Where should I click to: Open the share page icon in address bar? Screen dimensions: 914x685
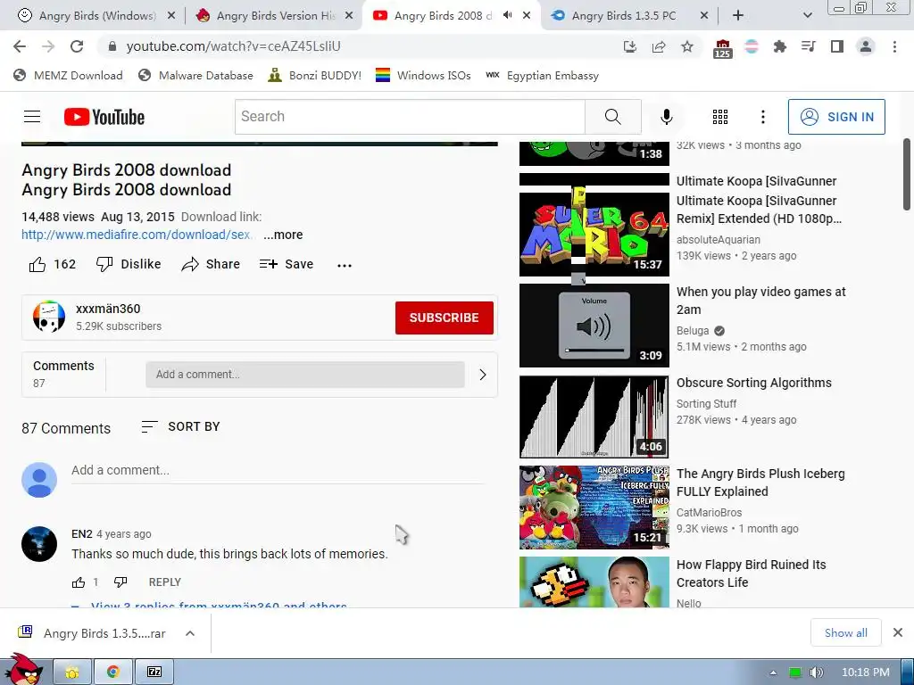tap(659, 46)
